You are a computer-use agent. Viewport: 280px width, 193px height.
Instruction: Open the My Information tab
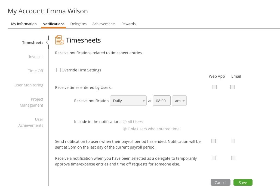24,24
